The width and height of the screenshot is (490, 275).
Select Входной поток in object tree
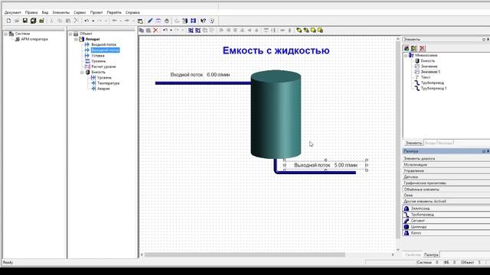pos(104,44)
